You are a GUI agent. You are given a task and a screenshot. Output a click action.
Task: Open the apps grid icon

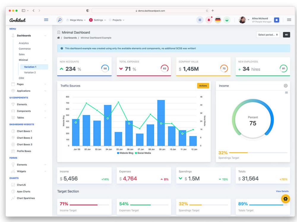point(200,20)
